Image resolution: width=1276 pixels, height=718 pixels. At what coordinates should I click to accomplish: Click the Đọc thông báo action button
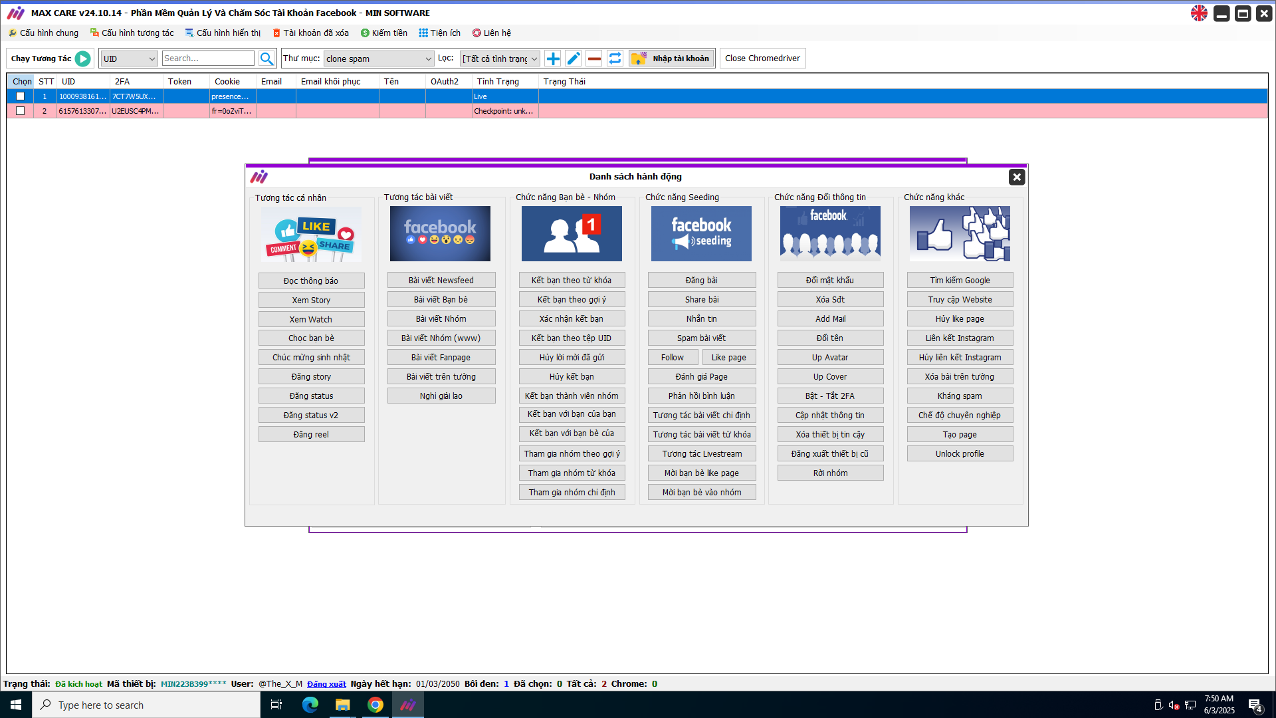(x=311, y=281)
